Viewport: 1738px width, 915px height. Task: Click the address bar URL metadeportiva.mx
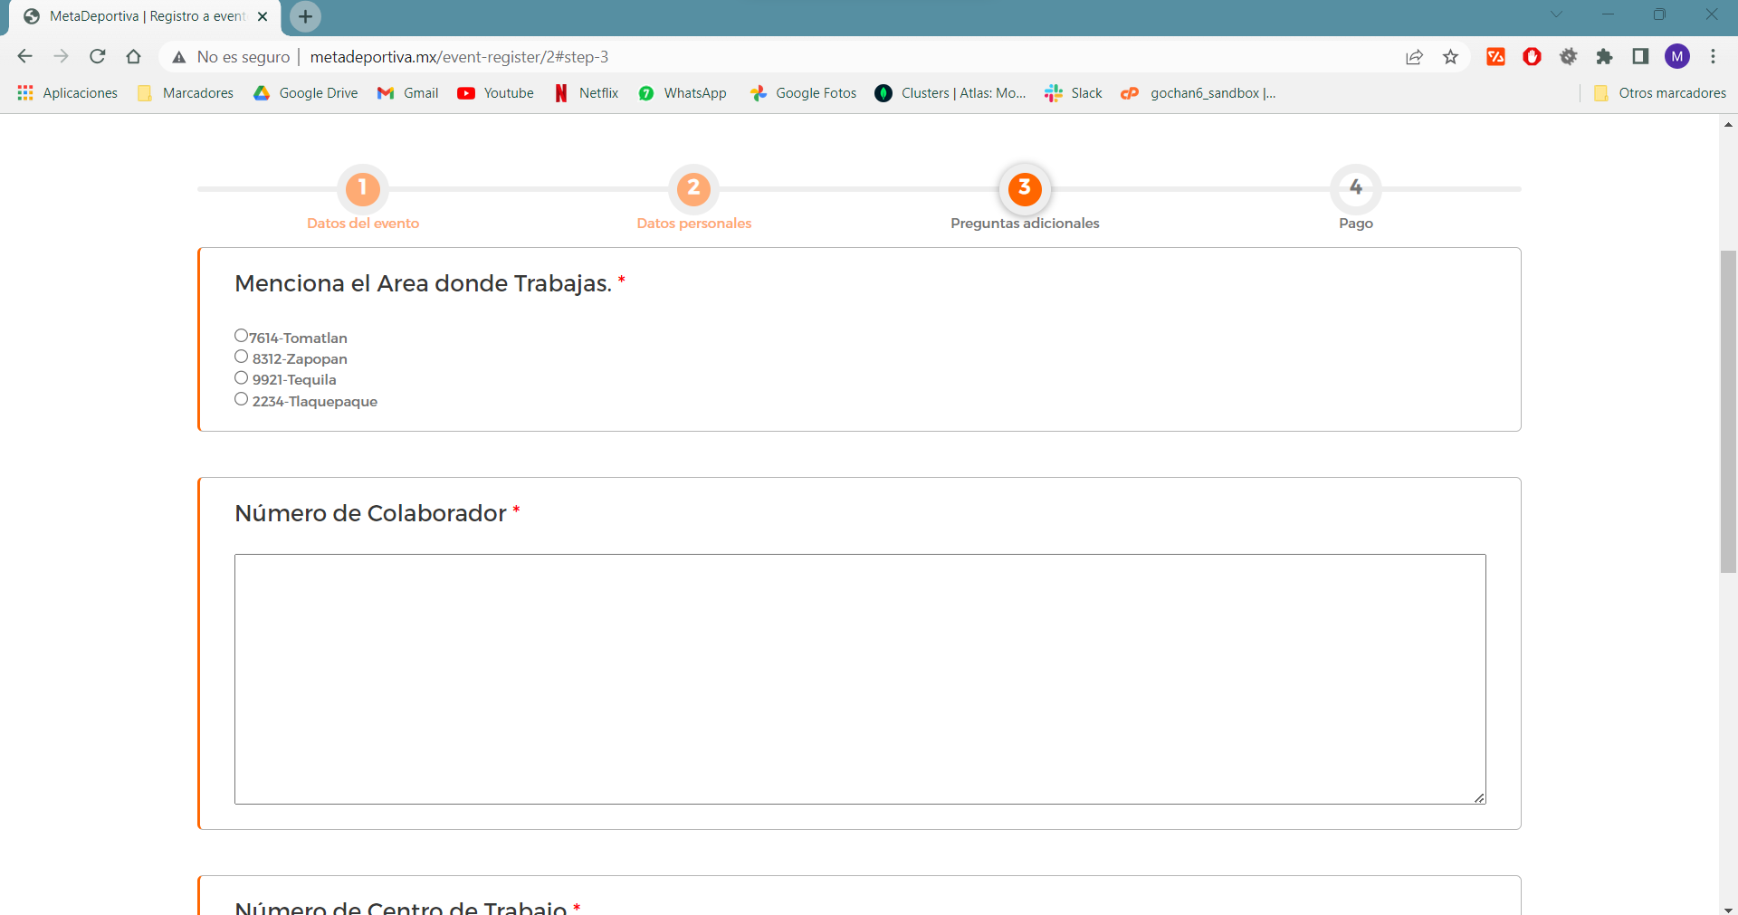tap(459, 57)
